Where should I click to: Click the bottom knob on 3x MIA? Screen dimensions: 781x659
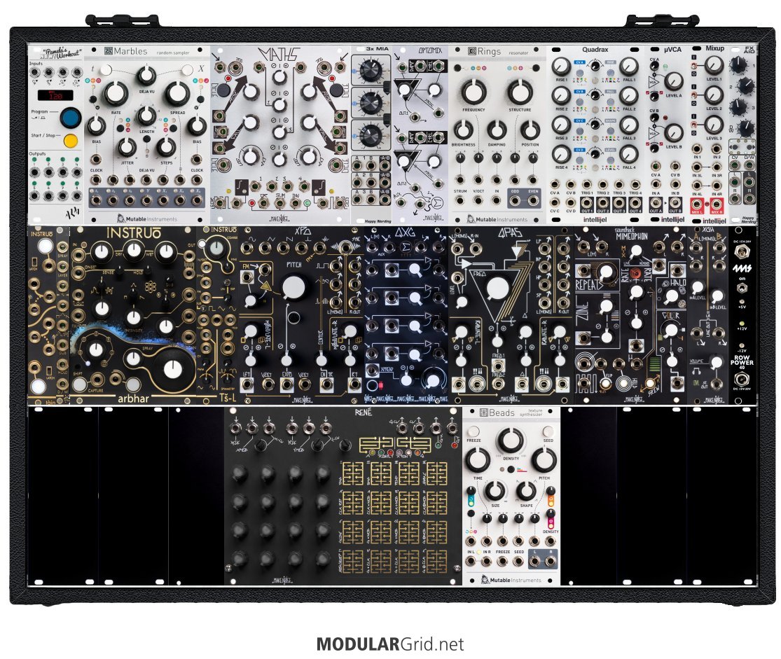pos(371,135)
